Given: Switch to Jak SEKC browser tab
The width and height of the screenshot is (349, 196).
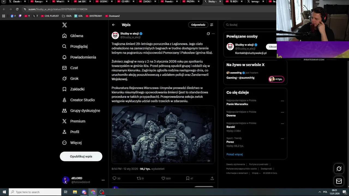Looking at the screenshot, I should 82,2.
